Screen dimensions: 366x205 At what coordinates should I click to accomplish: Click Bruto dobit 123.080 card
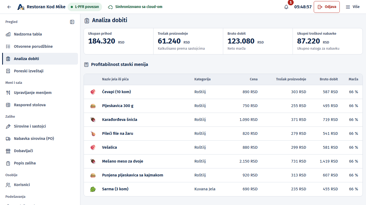point(258,41)
